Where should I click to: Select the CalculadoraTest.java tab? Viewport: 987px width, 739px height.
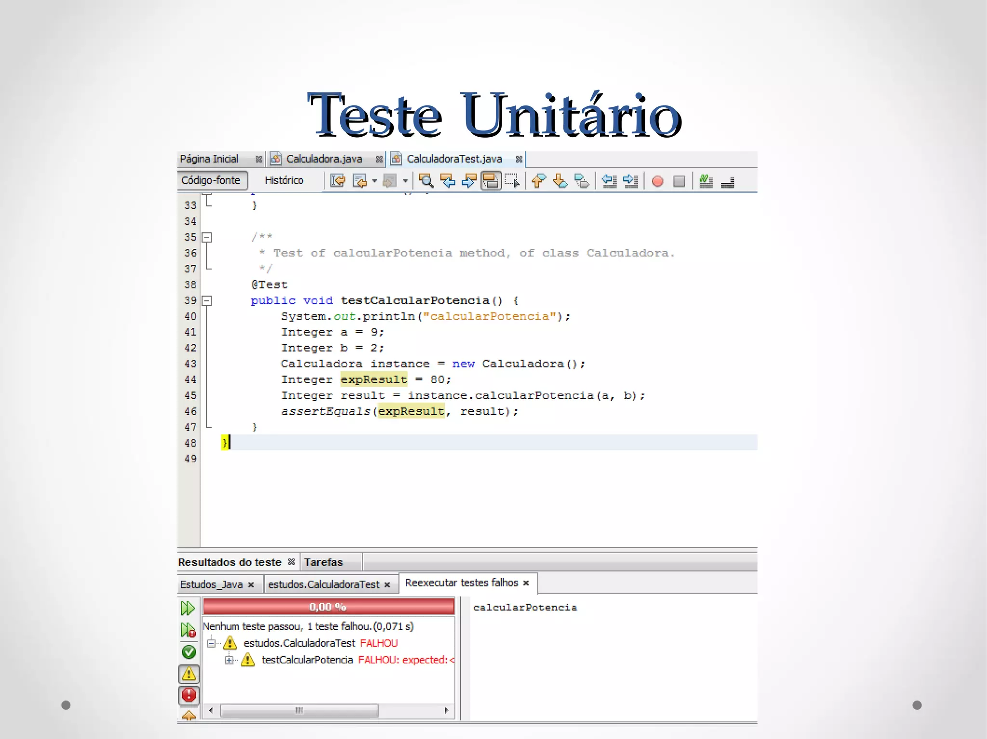[454, 159]
